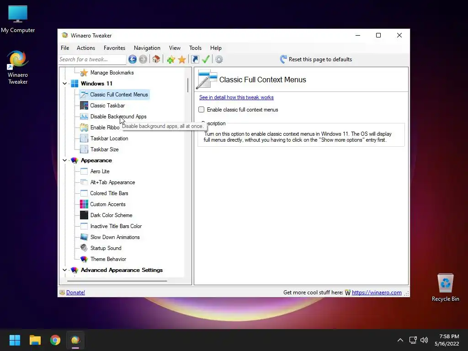Image resolution: width=468 pixels, height=351 pixels.
Task: Click the Slow Down Animations icon
Action: pos(84,237)
